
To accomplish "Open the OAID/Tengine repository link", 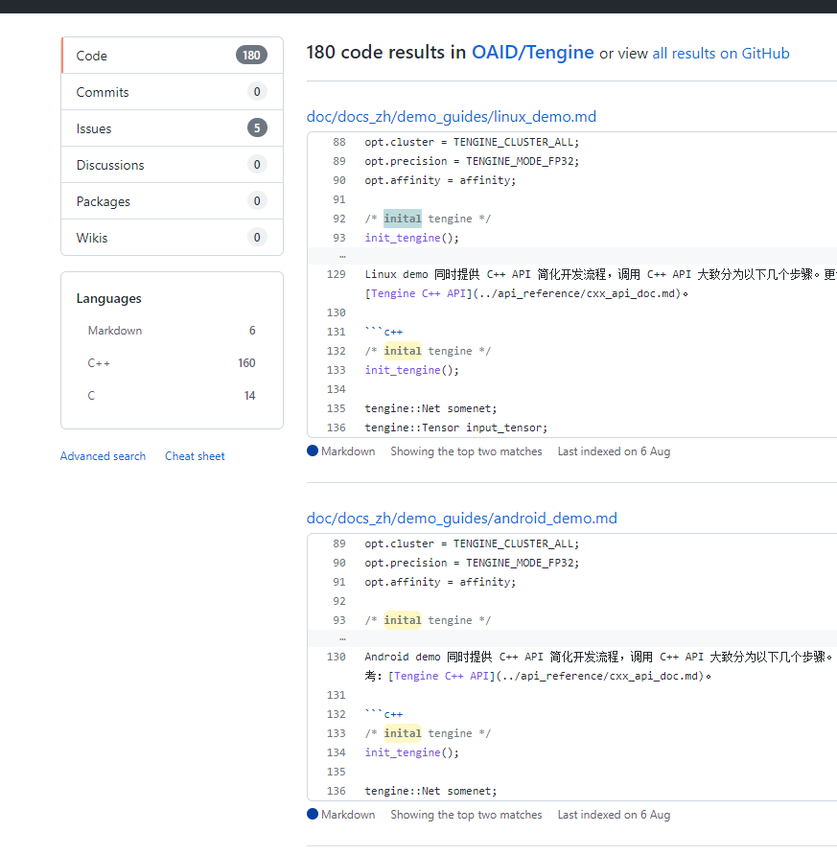I will click(x=533, y=53).
